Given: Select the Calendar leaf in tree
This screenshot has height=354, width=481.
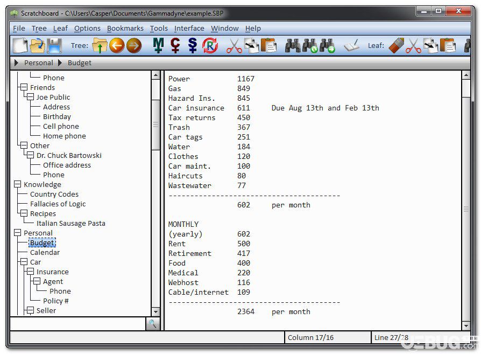Looking at the screenshot, I should 45,252.
